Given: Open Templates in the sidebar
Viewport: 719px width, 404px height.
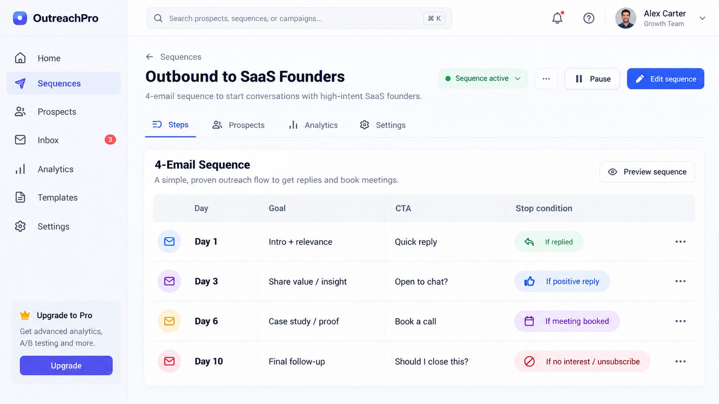Looking at the screenshot, I should point(64,198).
